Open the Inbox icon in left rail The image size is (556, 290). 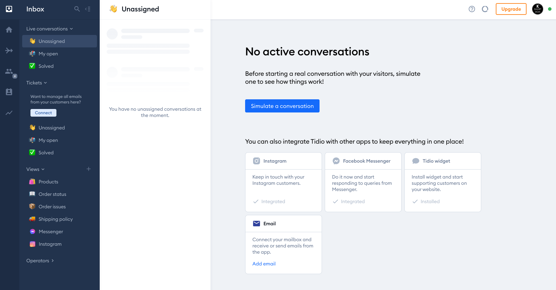click(9, 9)
